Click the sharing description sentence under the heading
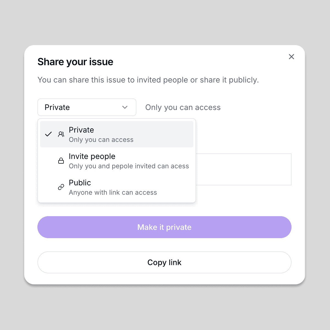This screenshot has height=330, width=330. pyautogui.click(x=148, y=80)
